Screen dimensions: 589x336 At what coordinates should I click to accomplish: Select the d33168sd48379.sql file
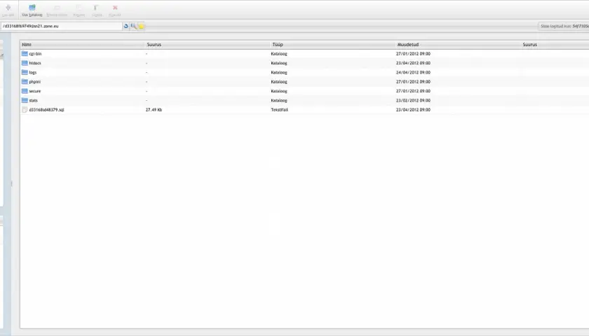click(46, 110)
